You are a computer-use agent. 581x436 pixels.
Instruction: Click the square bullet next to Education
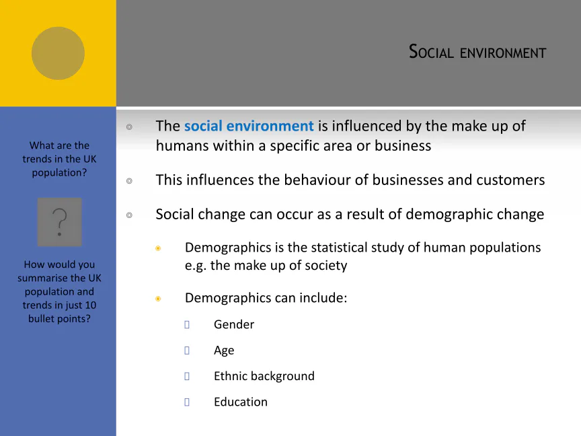(187, 402)
